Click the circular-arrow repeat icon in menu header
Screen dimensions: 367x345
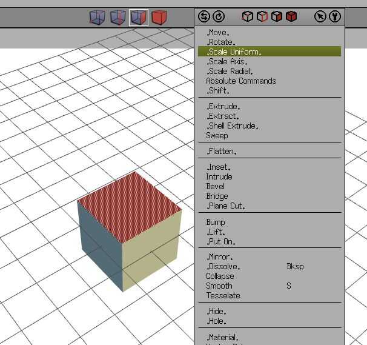[219, 16]
